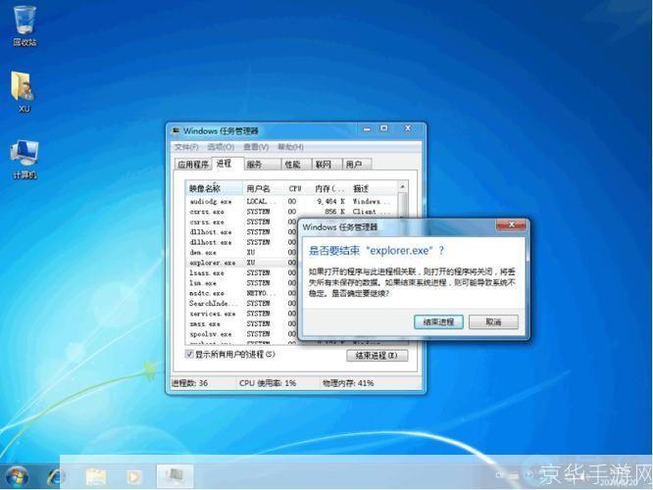This screenshot has height=490, width=653.
Task: Click the 856 K memory value
Action: (x=334, y=212)
